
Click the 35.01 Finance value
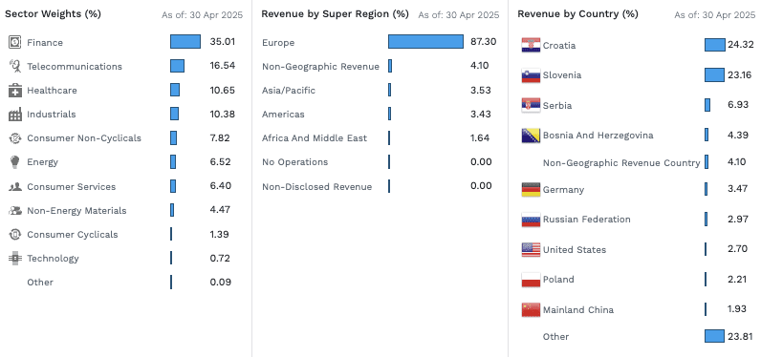[x=223, y=42]
